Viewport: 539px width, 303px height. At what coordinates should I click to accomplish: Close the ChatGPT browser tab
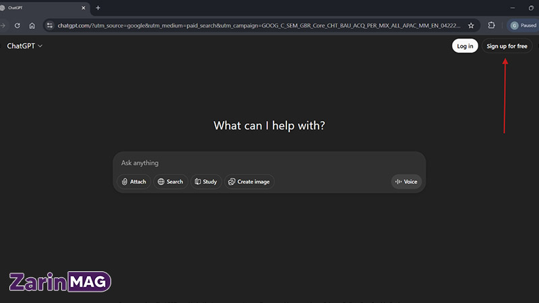[x=83, y=8]
